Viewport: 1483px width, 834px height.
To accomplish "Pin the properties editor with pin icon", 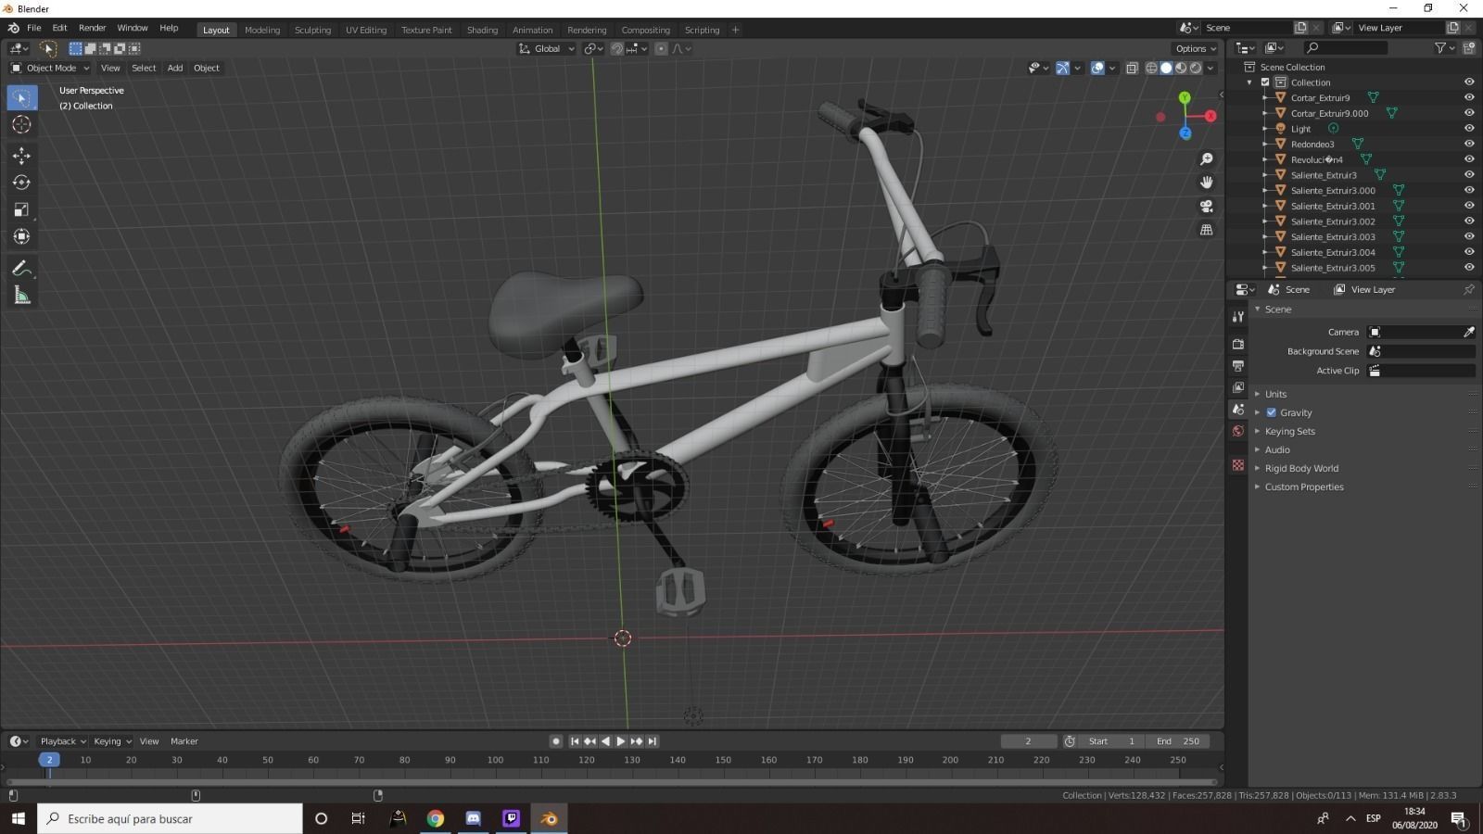I will click(1468, 289).
